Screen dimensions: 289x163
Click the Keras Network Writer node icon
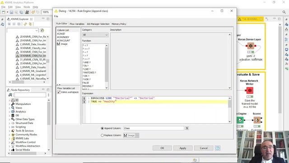click(x=250, y=91)
